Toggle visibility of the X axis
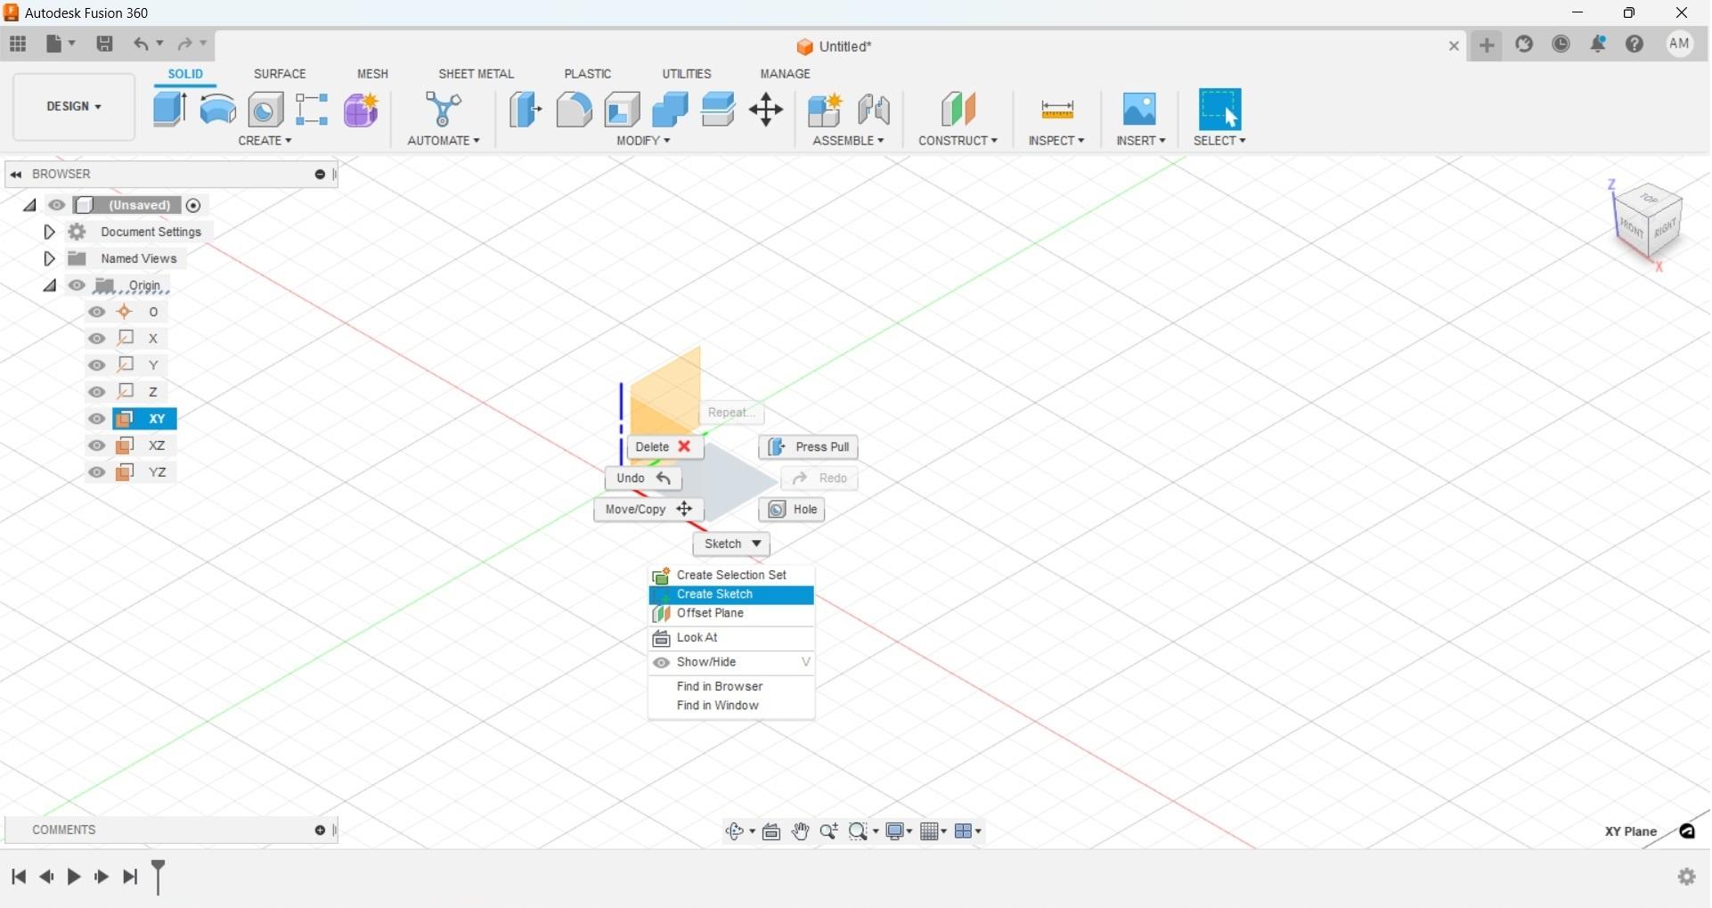Viewport: 1712px width, 908px height. (x=97, y=339)
